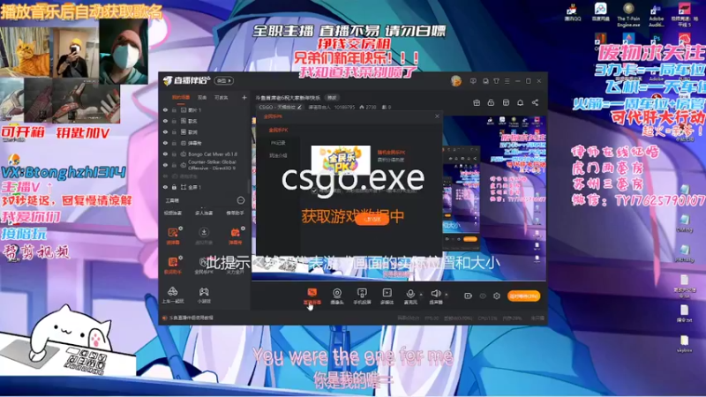Open PK记录 in PK dialog sidebar
Screen dimensions: 706x397
pos(278,143)
